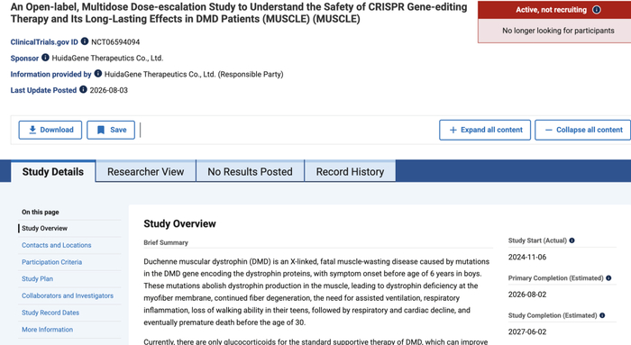Select the Study Details tab
The width and height of the screenshot is (631, 345).
click(53, 172)
